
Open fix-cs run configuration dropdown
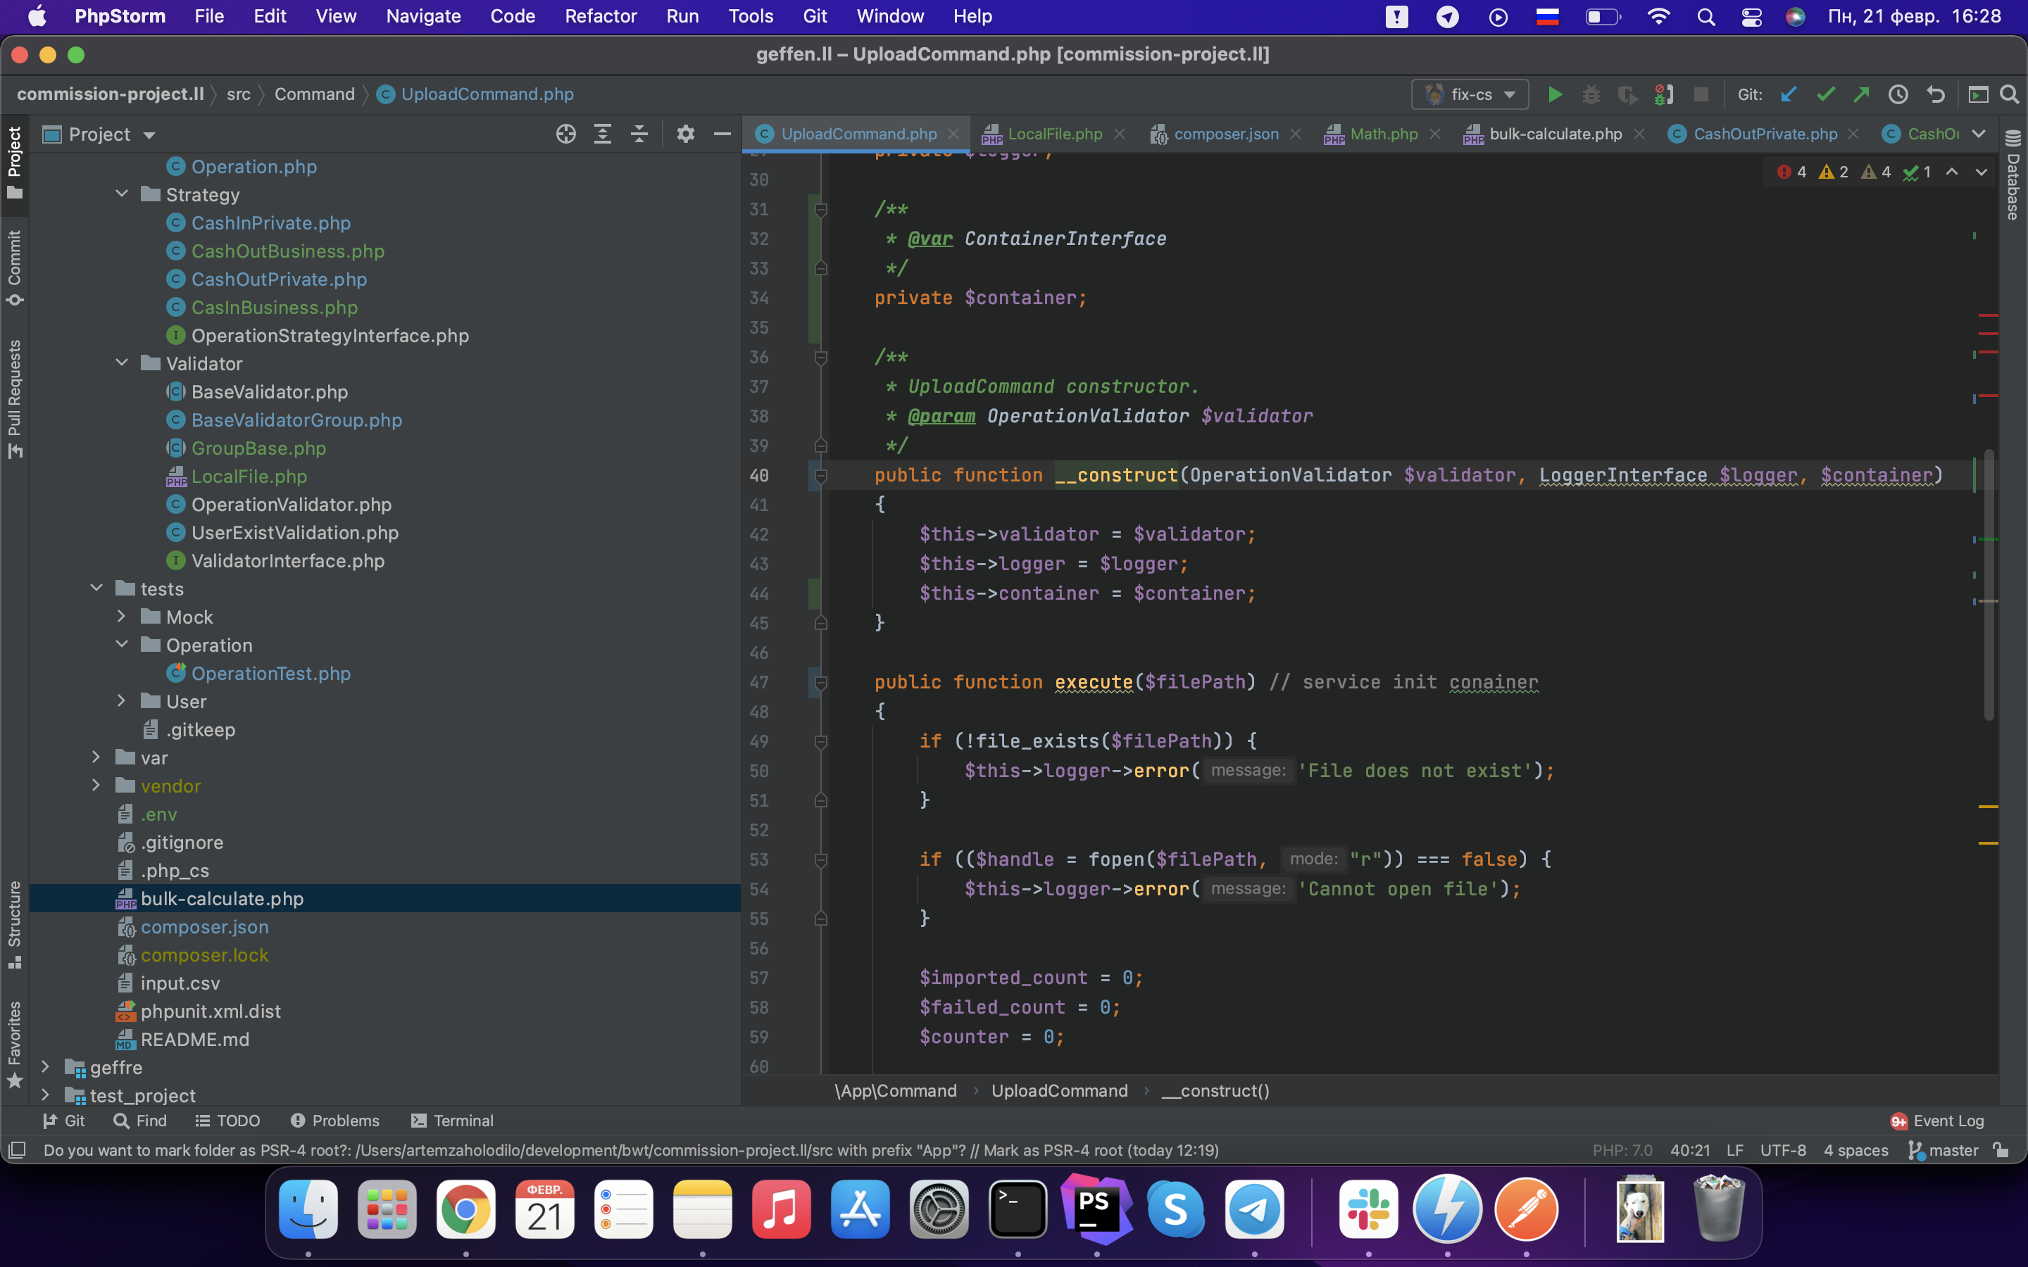[1471, 95]
